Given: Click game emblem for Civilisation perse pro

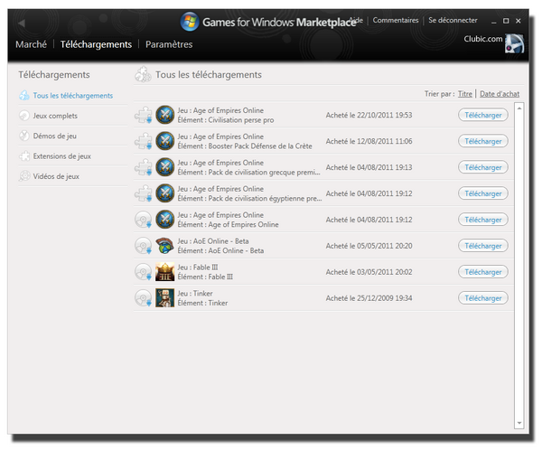Looking at the screenshot, I should pos(165,115).
